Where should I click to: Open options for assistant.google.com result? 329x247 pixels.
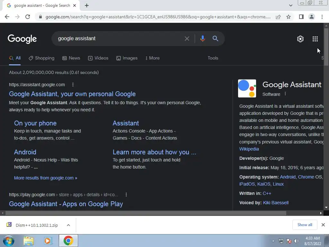73,85
